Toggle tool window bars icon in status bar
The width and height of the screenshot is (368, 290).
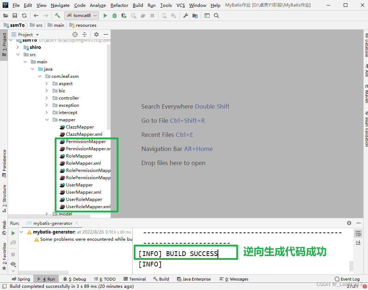4,286
